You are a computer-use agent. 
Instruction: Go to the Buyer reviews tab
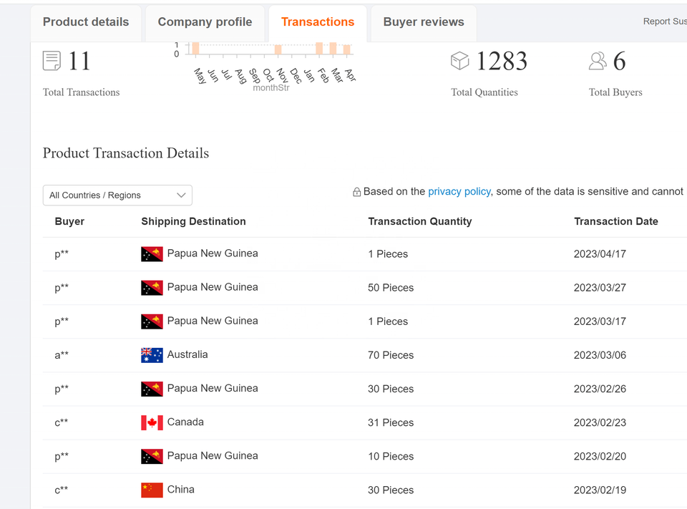[424, 22]
